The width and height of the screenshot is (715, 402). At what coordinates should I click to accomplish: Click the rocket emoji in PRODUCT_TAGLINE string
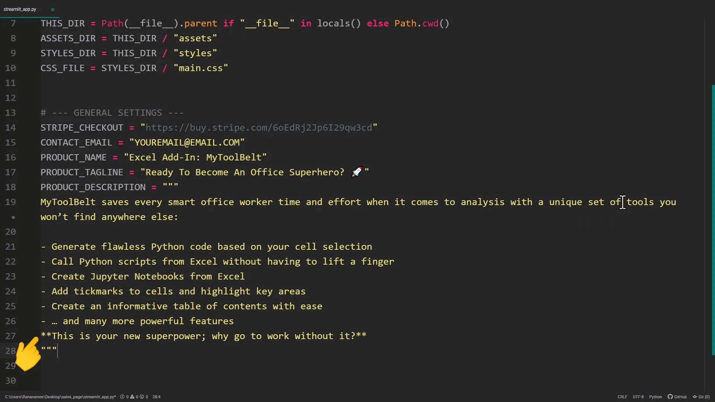coord(356,172)
